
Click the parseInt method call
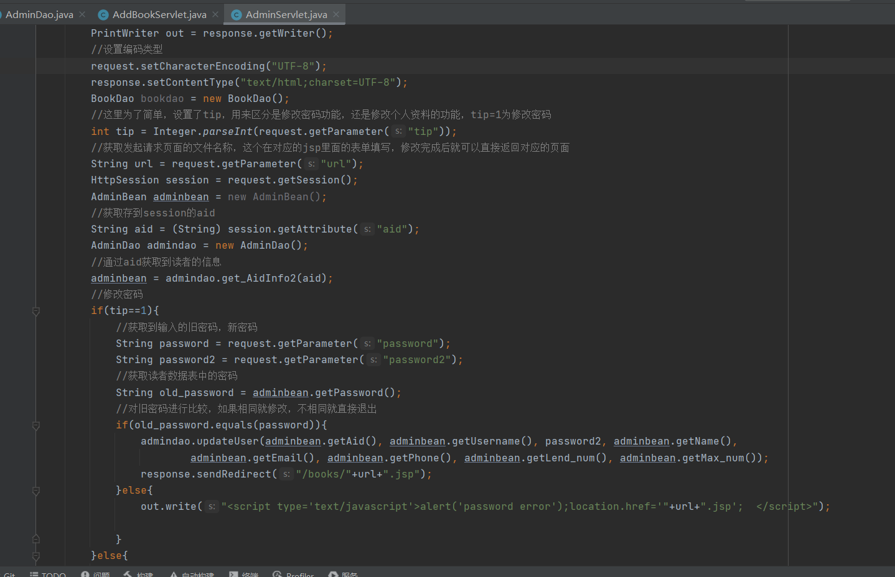[x=228, y=131]
